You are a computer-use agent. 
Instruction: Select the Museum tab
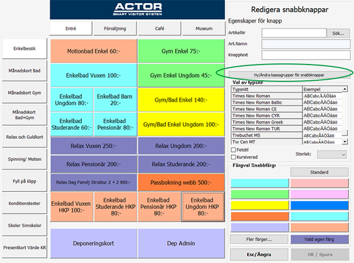point(204,28)
